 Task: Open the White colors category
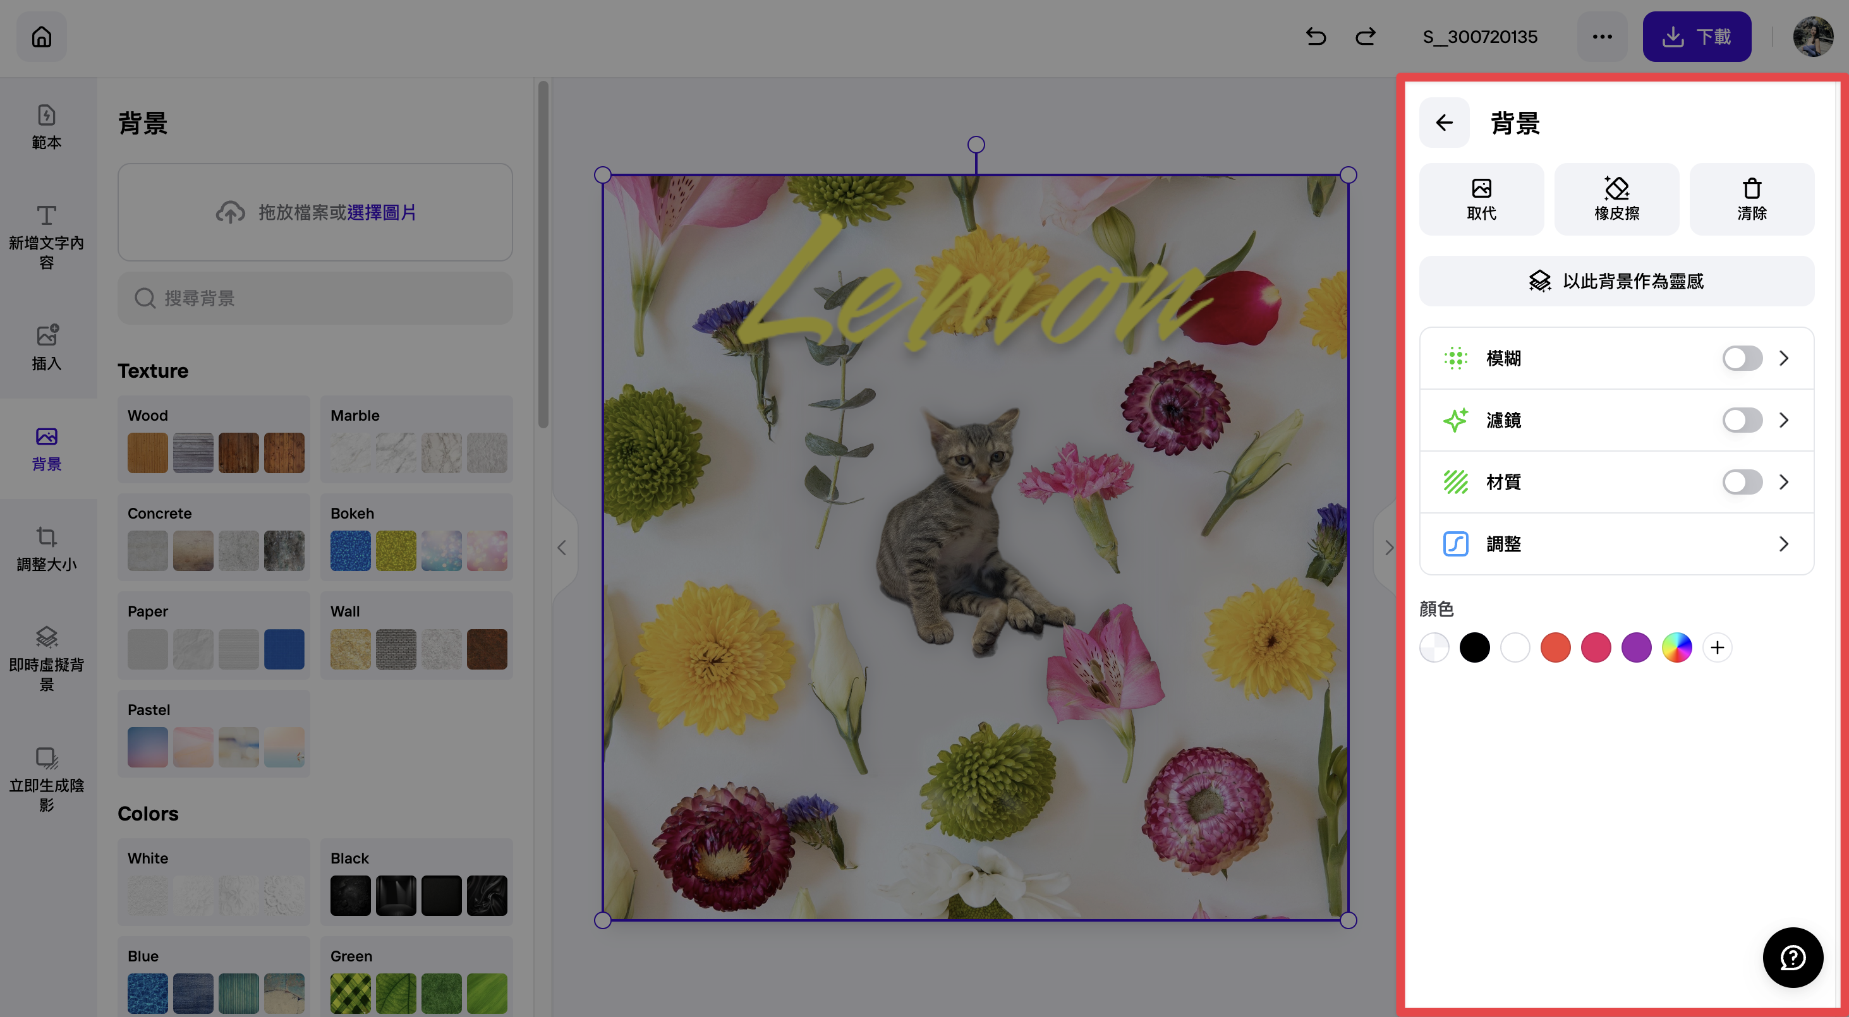tap(214, 882)
